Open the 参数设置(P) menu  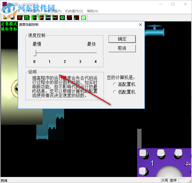click(x=53, y=11)
